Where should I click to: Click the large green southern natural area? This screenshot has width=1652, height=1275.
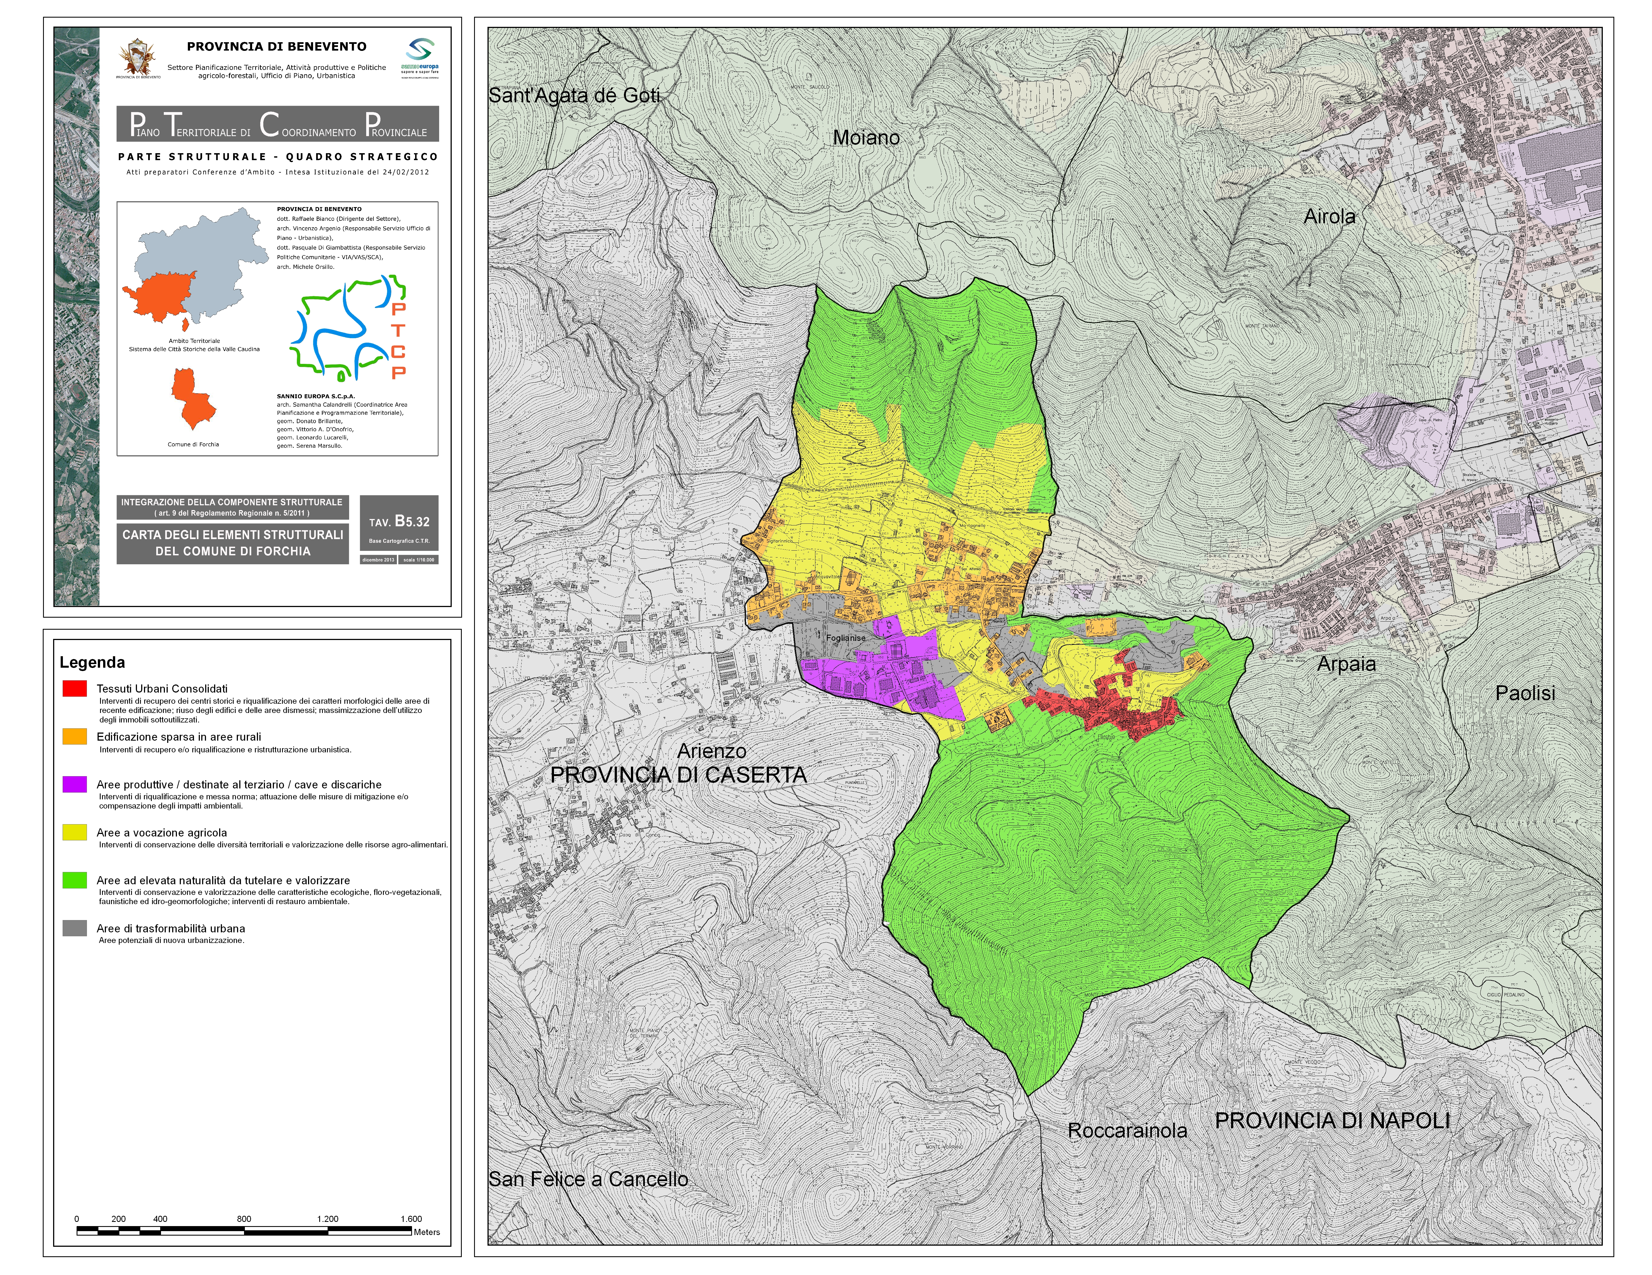pos(1097,870)
